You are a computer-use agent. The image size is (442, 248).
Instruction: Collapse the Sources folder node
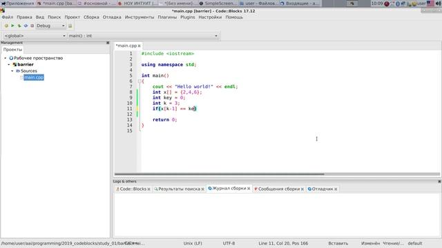click(x=12, y=71)
